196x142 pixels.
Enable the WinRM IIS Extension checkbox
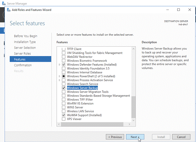click(x=63, y=103)
